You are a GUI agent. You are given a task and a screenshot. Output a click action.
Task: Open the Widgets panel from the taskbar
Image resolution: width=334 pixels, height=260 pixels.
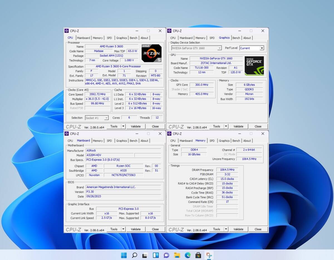pyautogui.click(x=156, y=255)
